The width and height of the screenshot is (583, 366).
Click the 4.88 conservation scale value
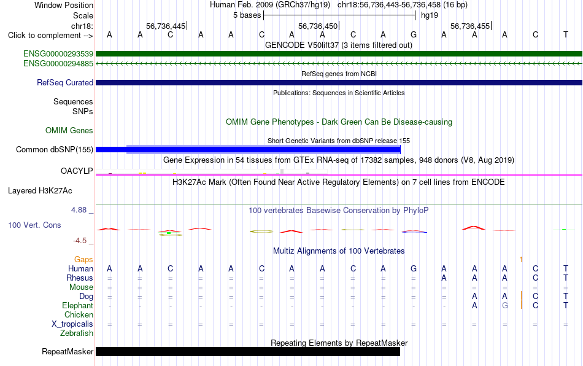79,210
